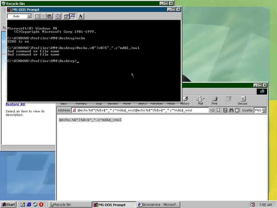277x208 pixels.
Task: Click the Quality PNG value field
Action: 258,110
